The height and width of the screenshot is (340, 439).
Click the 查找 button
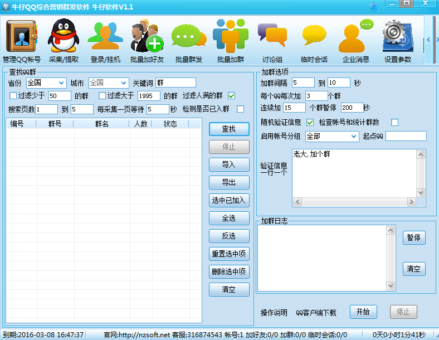(x=229, y=129)
